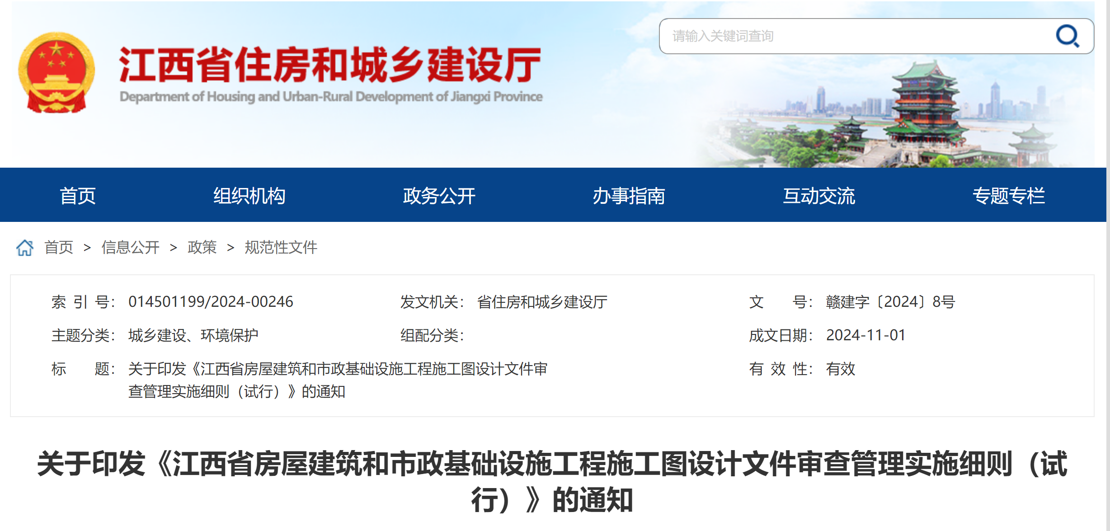Screen dimensions: 1110x531
Task: Click the home icon in breadcrumb
Action: coord(25,248)
